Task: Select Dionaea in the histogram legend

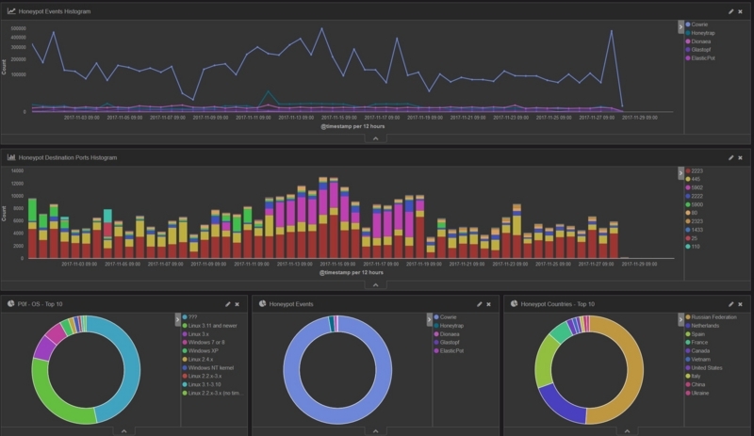Action: point(700,41)
